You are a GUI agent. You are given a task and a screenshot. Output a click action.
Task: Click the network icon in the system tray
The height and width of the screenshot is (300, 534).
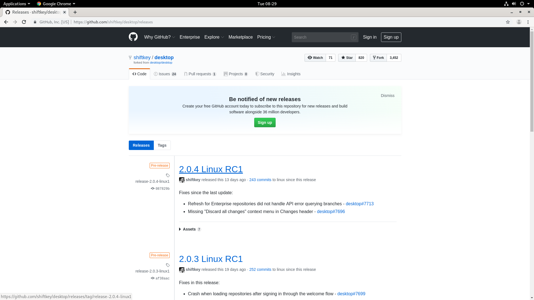(x=506, y=4)
